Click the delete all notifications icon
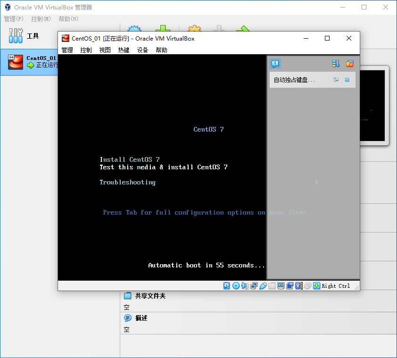Image resolution: width=397 pixels, height=358 pixels. pyautogui.click(x=350, y=64)
